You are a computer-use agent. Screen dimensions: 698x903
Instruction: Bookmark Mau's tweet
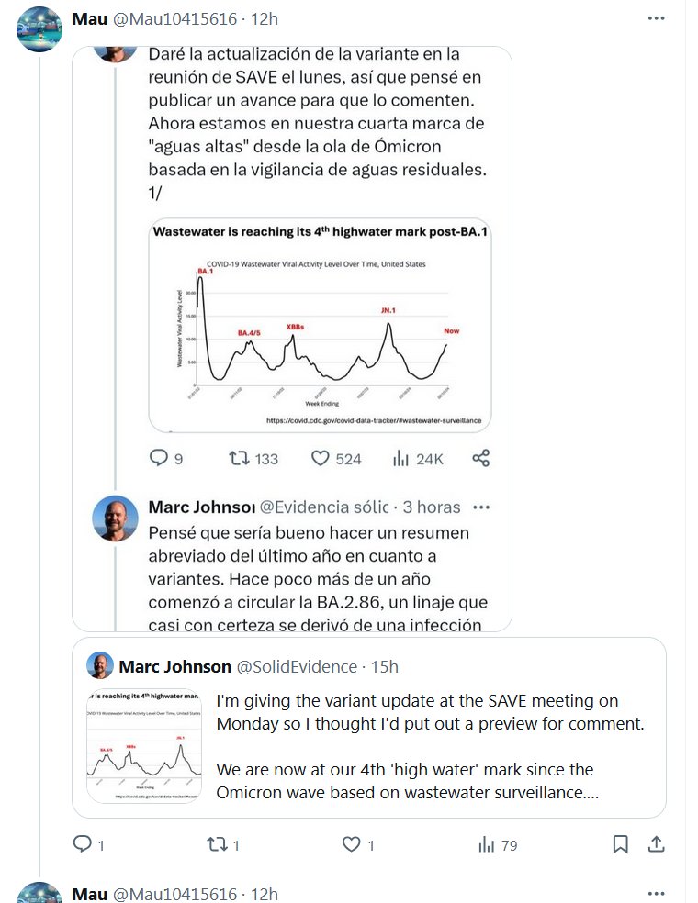(621, 844)
